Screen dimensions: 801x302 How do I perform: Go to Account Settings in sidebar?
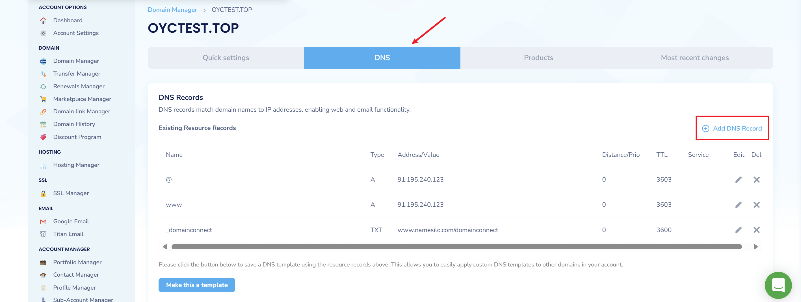click(x=75, y=33)
